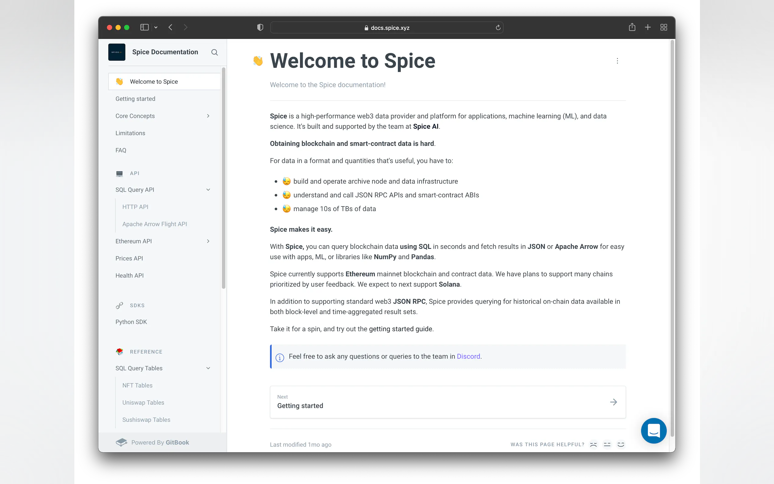Screen dimensions: 774x484
Task: Rate page with neutral face
Action: pos(607,444)
